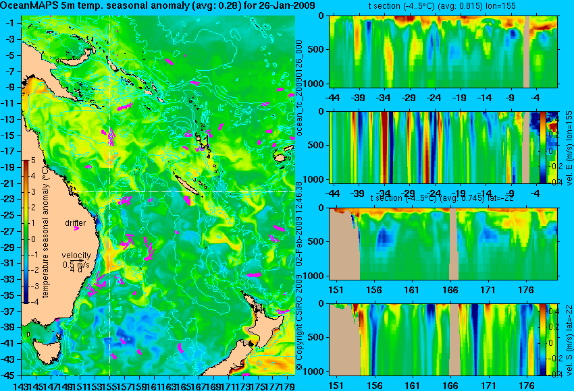
Task: Click the 'ocean_fc_20090126_000' vertical filename text
Action: point(300,88)
